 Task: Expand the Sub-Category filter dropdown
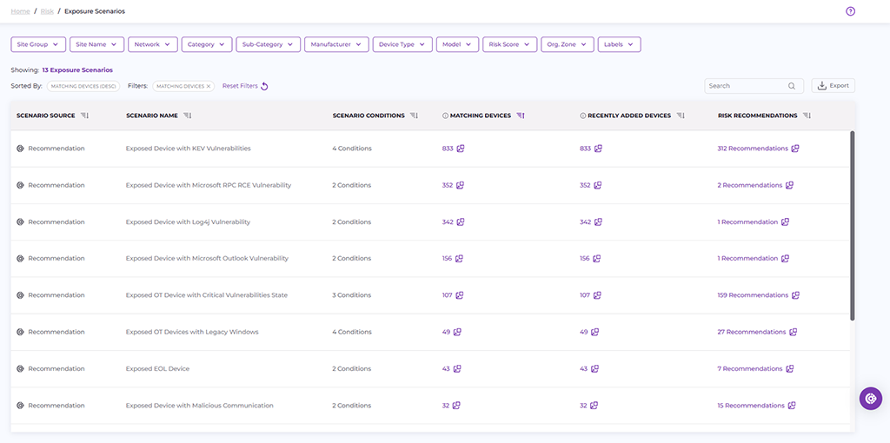point(268,44)
